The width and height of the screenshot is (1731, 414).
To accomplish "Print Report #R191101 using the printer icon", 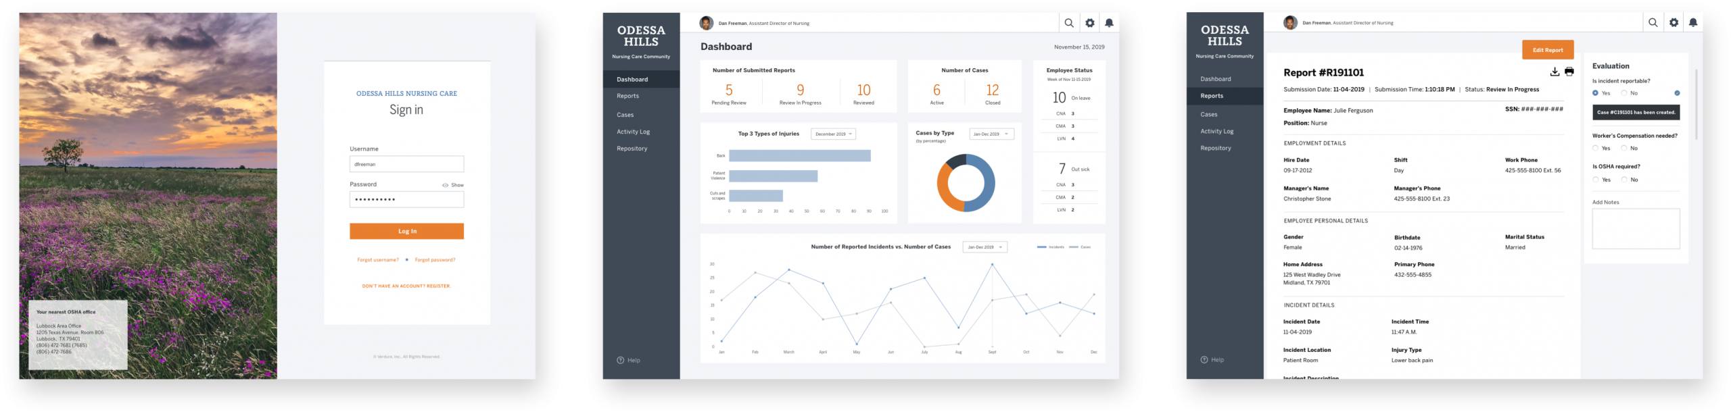I will [x=1569, y=72].
